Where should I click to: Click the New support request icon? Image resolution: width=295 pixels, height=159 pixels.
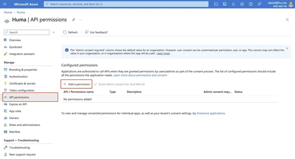(x=5, y=155)
